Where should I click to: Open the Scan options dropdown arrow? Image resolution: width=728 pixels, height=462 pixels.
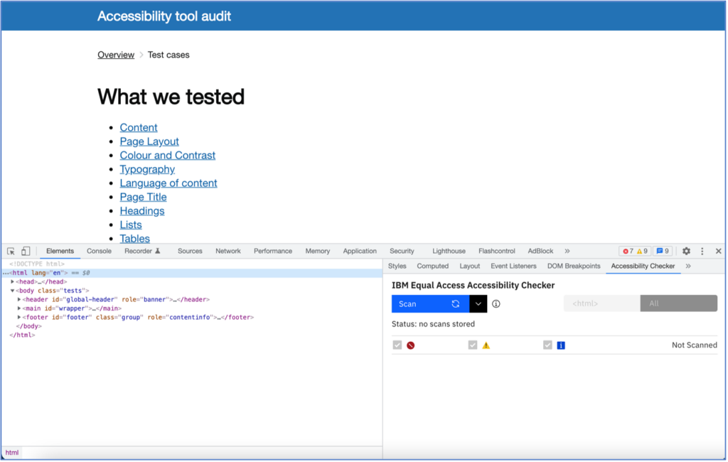478,303
